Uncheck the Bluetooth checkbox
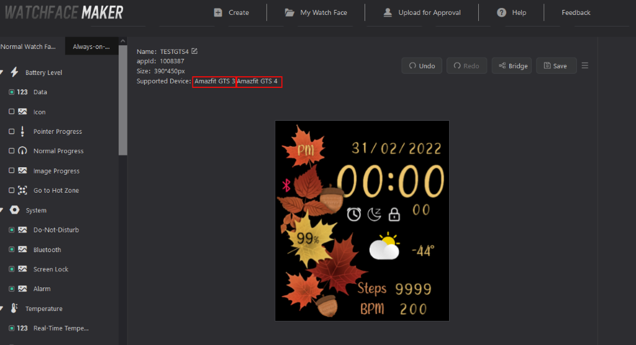This screenshot has height=345, width=636. pyautogui.click(x=11, y=250)
